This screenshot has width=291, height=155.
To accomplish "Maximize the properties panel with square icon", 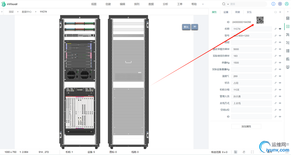I will (276, 12).
